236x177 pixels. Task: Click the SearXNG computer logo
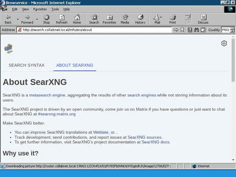[9, 48]
